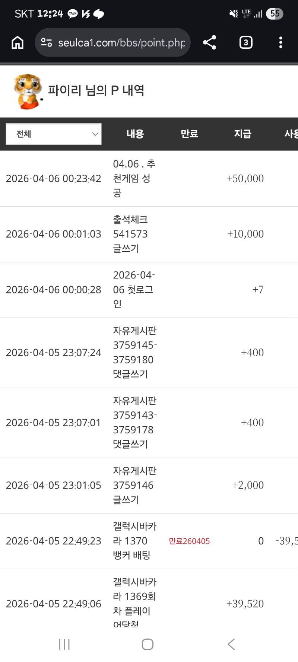Open site info icon in address bar

(46, 42)
